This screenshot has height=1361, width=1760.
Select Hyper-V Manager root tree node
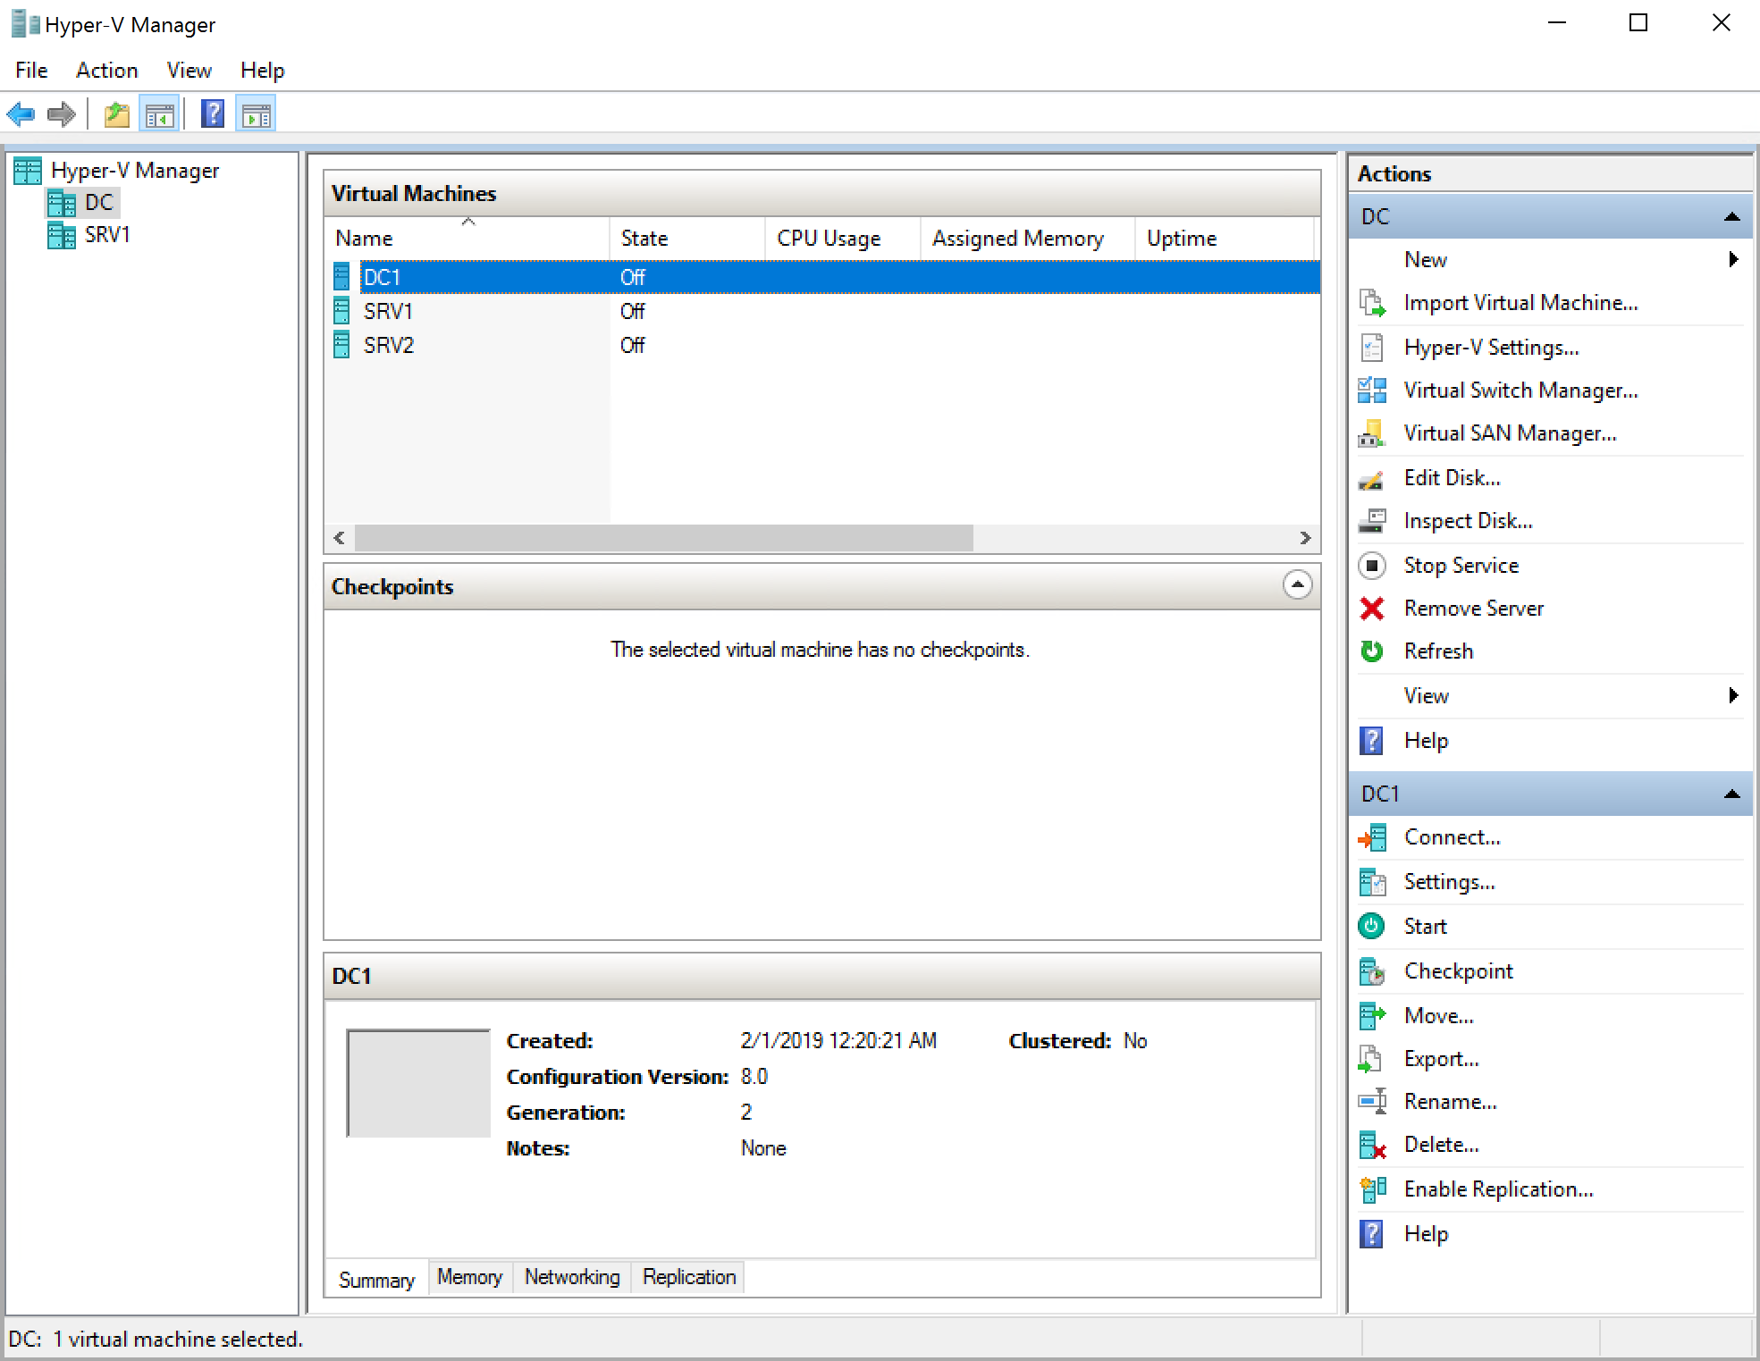(x=134, y=170)
